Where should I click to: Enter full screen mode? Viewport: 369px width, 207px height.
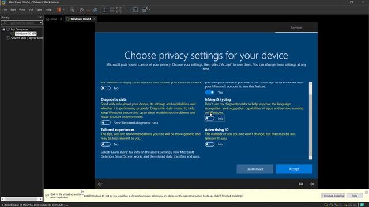[119, 10]
